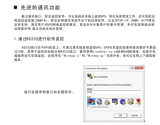Select the yellow documents folder icon
The image size is (160, 125).
131,102
